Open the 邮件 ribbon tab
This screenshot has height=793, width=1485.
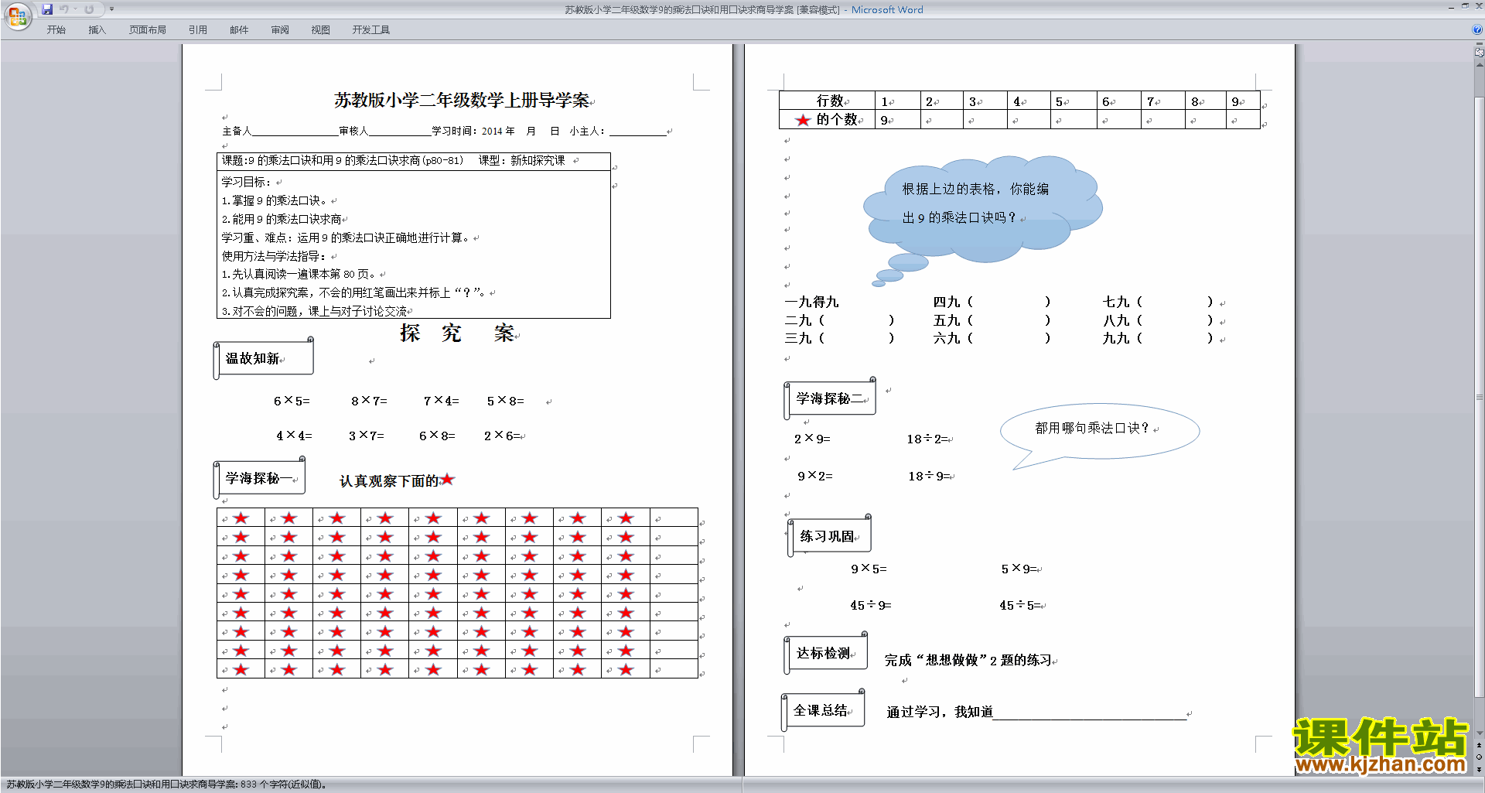(239, 30)
